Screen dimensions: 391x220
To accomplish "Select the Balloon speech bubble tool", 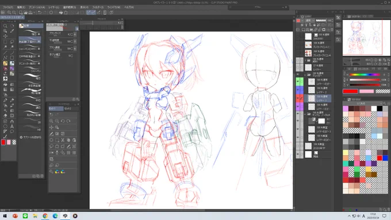I will (x=11, y=132).
